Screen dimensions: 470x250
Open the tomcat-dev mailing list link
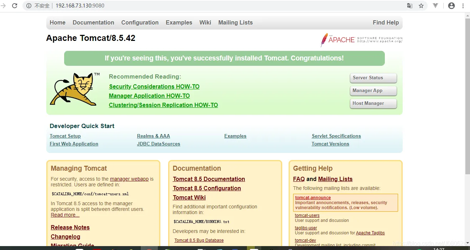click(305, 240)
